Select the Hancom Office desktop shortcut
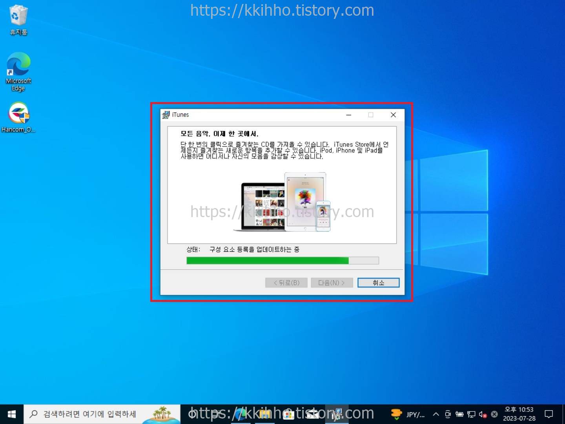This screenshot has width=565, height=424. click(18, 117)
